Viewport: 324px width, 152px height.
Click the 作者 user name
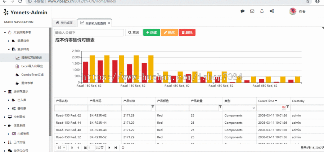pos(302,12)
